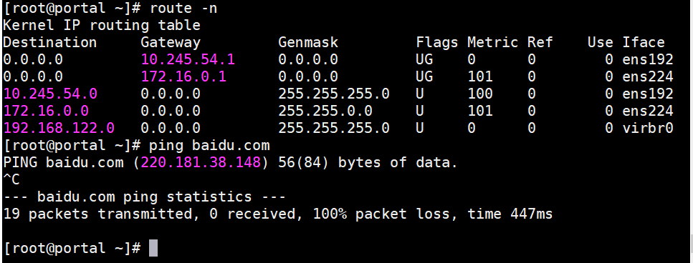Click the Kernel IP routing table line
The image size is (693, 263).
(102, 25)
